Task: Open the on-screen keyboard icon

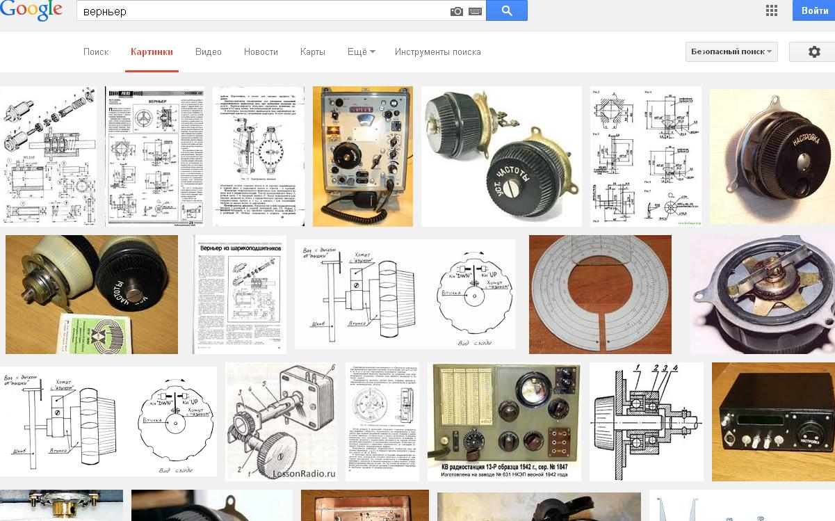Action: tap(476, 11)
